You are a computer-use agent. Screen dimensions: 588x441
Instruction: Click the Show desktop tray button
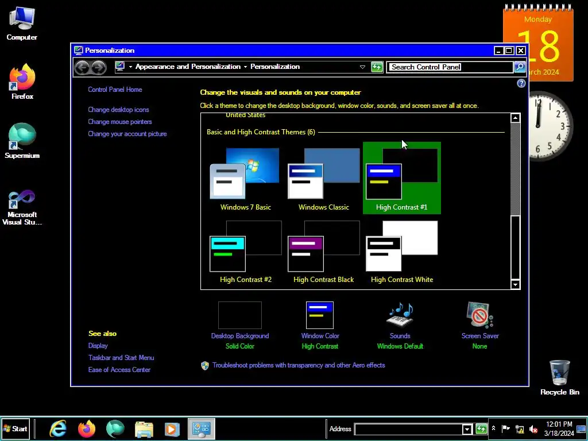click(581, 428)
